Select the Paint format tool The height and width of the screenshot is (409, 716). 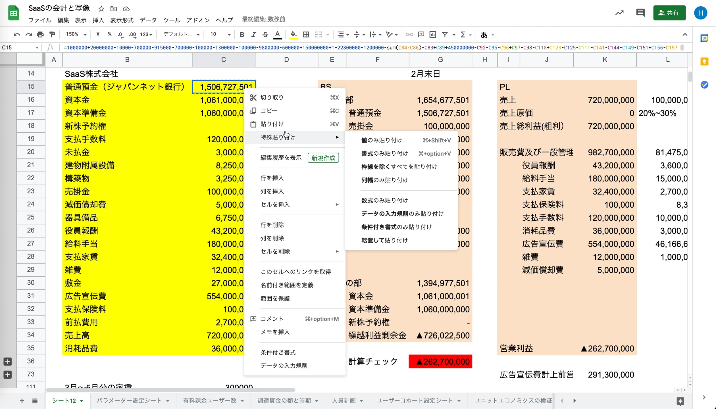coord(52,34)
